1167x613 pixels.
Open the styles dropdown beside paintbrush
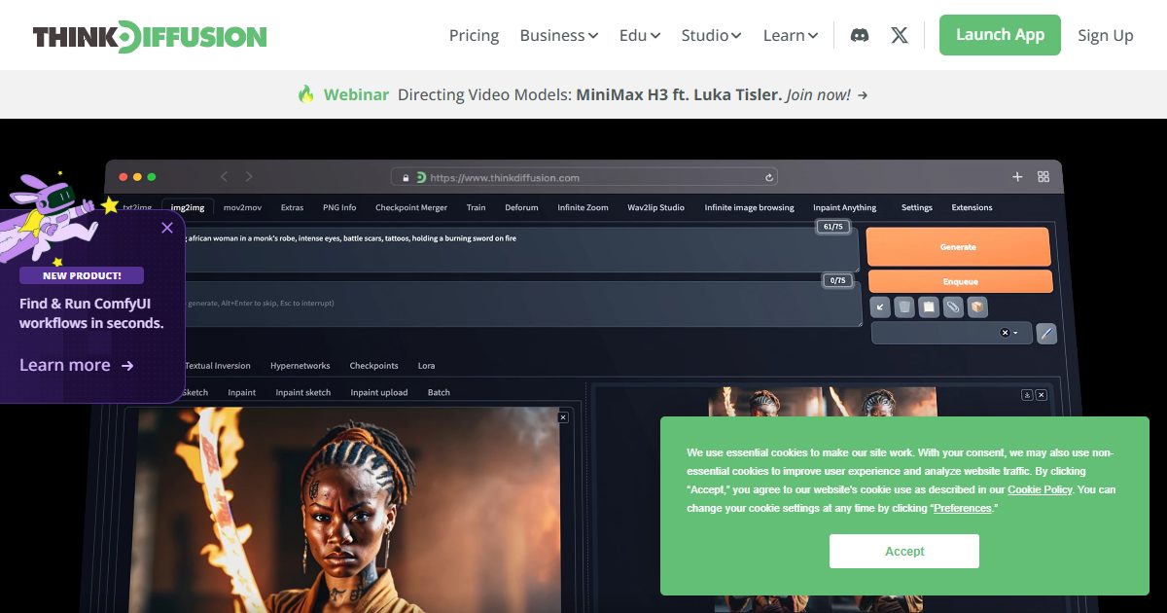(x=952, y=333)
